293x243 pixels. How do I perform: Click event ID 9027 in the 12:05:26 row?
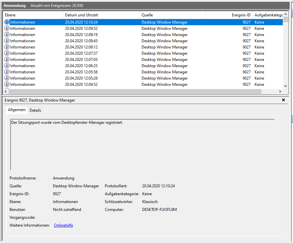247,78
